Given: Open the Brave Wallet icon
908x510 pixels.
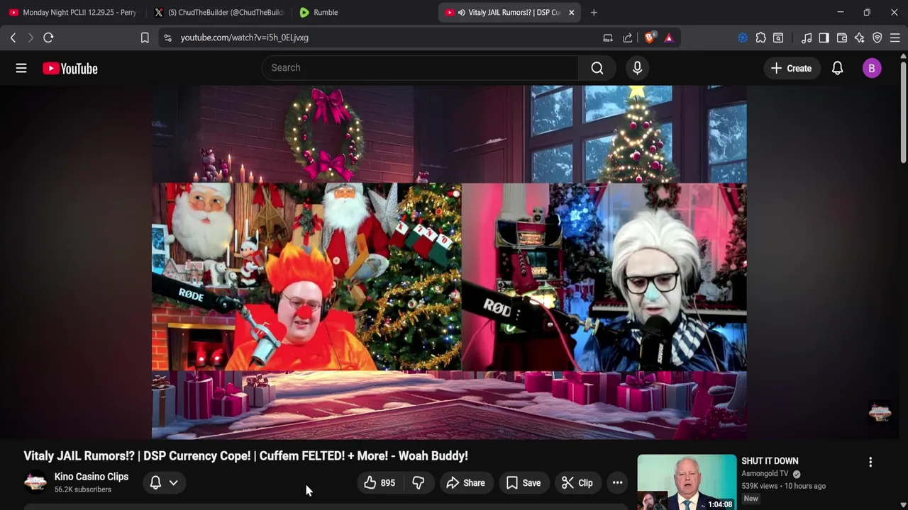Looking at the screenshot, I should (842, 38).
